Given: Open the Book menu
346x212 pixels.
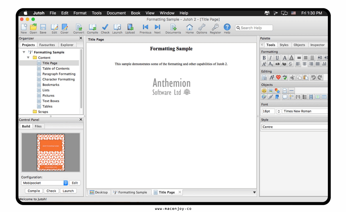Looking at the screenshot, I should click(136, 13).
